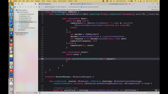Open the Project navigator folder icon

pos(15,7)
